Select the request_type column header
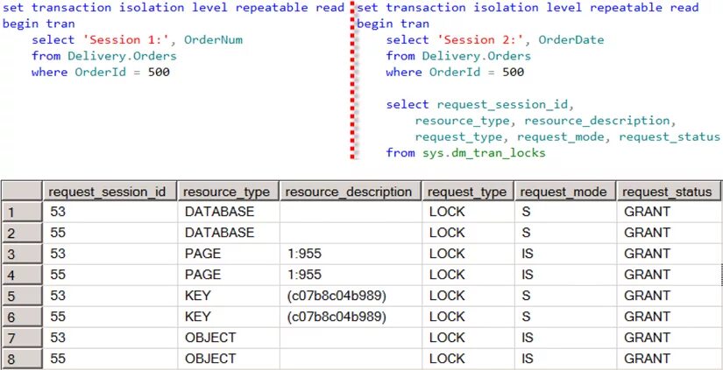Screen dimensions: 723x370 coord(468,192)
